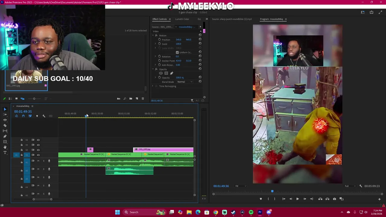Screen dimensions: 386x217
Task: Switch to Lumetri Color tab
Action: click(182, 19)
